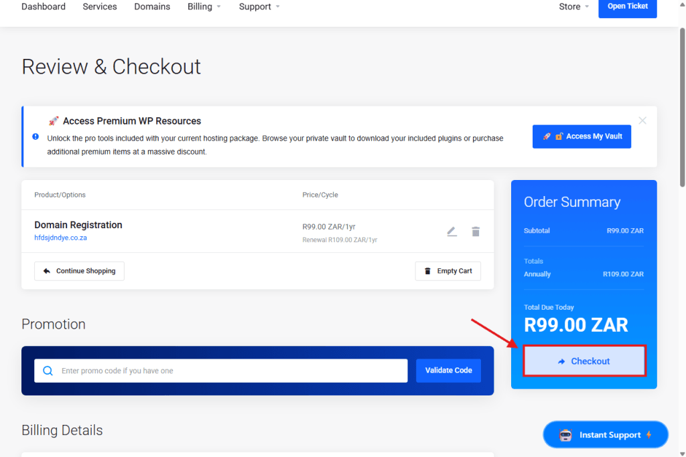Click the search icon in promo field
The height and width of the screenshot is (457, 686).
coord(48,371)
